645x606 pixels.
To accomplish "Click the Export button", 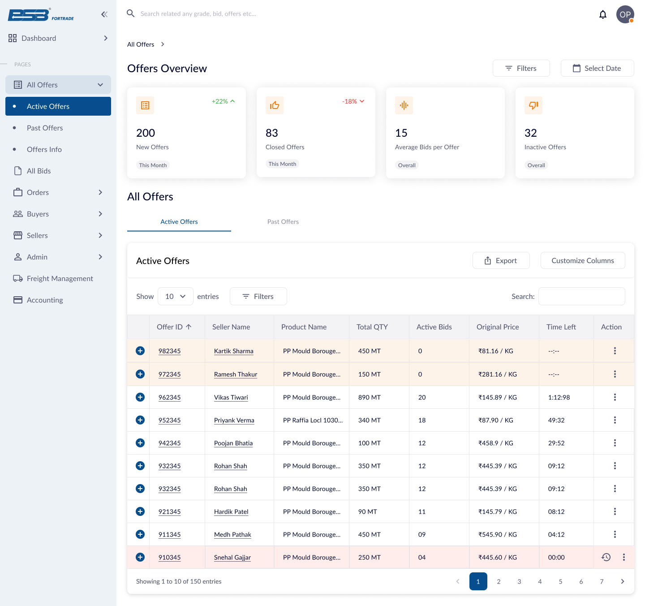I will pos(501,260).
